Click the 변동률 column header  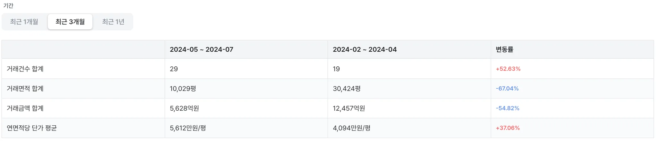(504, 49)
